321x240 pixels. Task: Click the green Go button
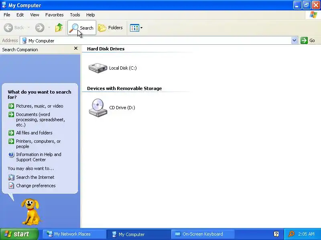point(308,40)
